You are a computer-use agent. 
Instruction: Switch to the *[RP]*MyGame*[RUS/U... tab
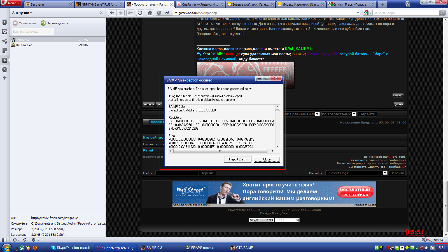pyautogui.click(x=99, y=4)
